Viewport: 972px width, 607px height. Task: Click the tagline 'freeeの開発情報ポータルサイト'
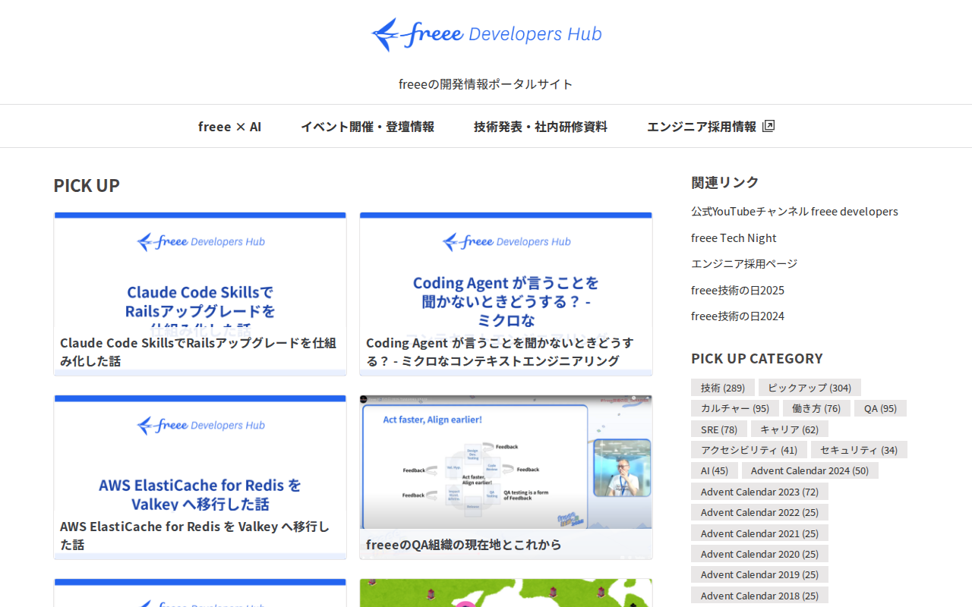tap(486, 83)
